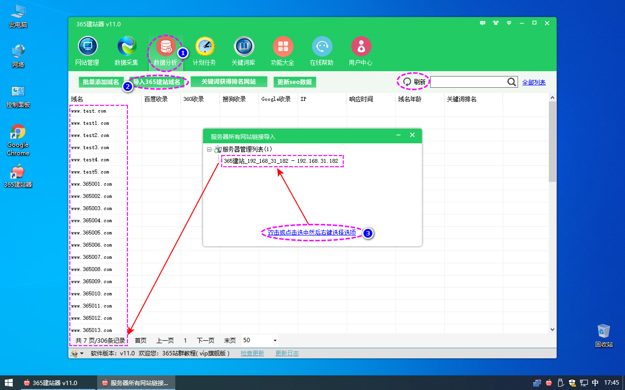Collapse the 服务器管理列表 tree node
Viewport: 625px width, 390px height.
tap(209, 149)
